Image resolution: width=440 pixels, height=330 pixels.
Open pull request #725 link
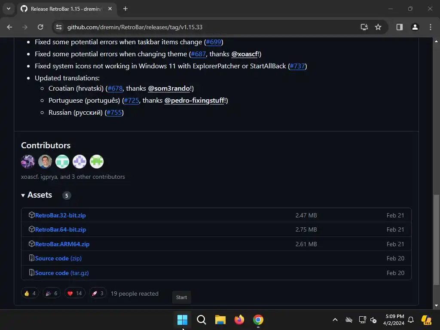pyautogui.click(x=131, y=101)
